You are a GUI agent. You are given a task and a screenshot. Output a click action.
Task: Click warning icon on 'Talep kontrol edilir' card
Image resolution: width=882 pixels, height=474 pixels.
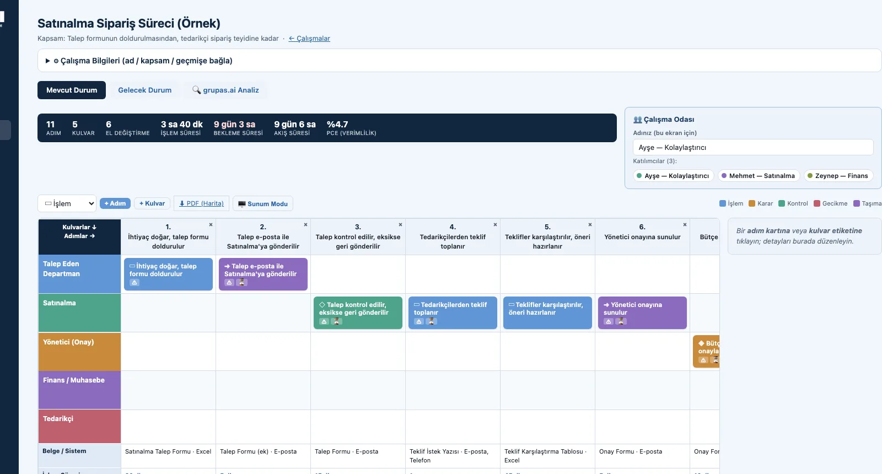pos(324,321)
